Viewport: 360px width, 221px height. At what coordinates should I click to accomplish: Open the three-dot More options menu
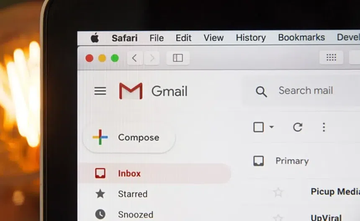point(324,127)
